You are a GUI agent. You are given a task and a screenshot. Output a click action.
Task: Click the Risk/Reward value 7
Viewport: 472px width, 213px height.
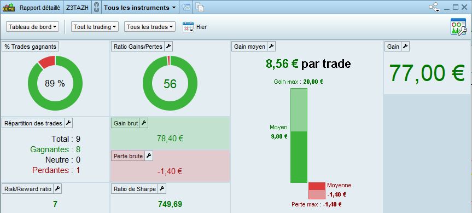[x=55, y=204]
